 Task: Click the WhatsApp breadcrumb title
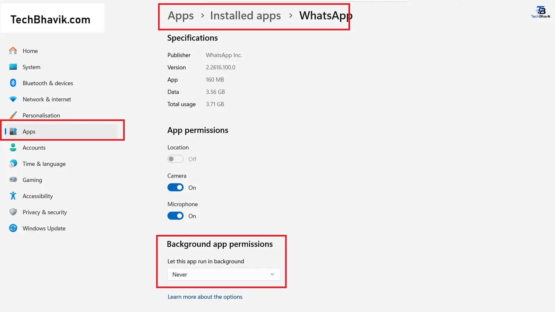(326, 16)
